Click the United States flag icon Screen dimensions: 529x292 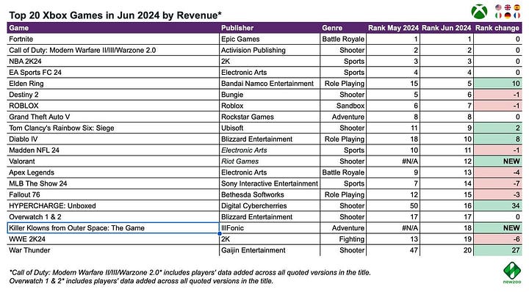[498, 7]
